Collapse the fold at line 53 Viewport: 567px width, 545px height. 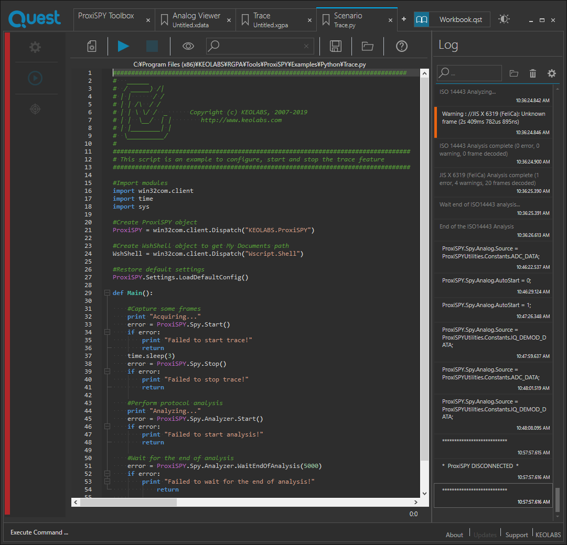tap(107, 482)
